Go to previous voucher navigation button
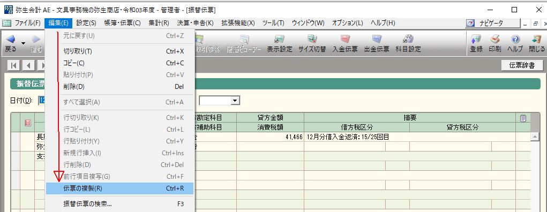The height and width of the screenshot is (212, 547). click(28, 65)
